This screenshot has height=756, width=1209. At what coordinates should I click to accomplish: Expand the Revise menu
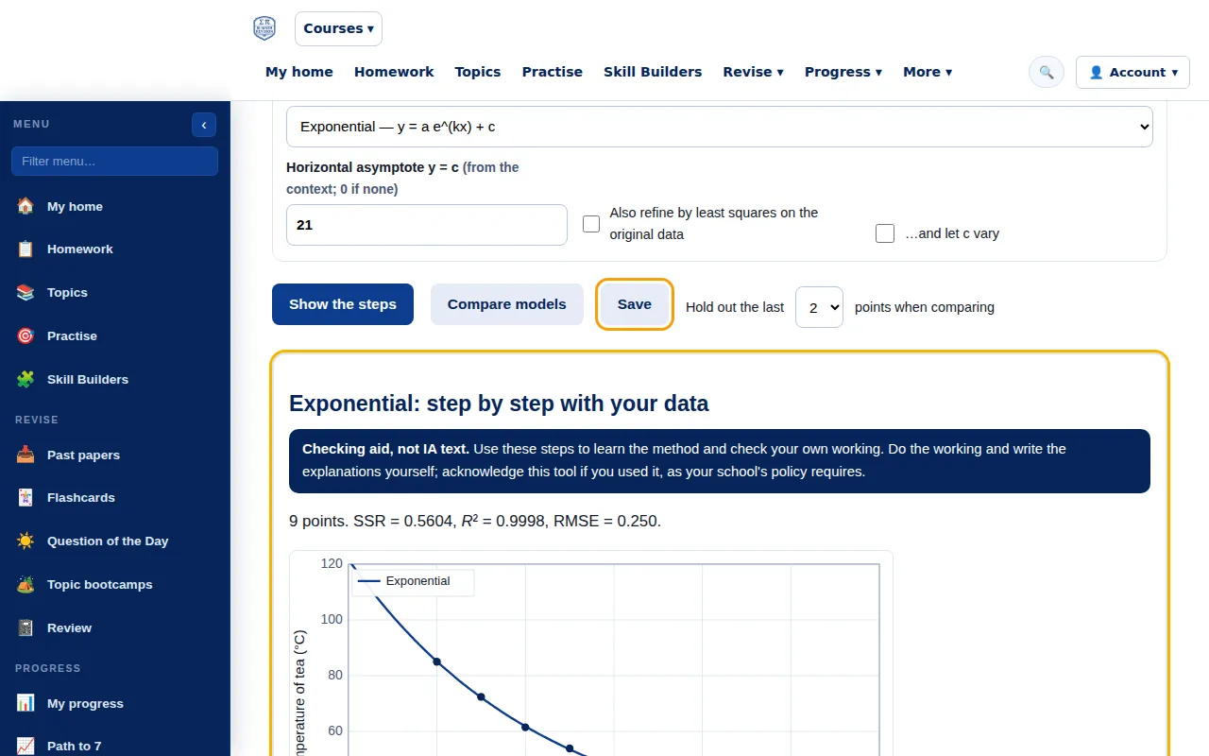tap(753, 72)
